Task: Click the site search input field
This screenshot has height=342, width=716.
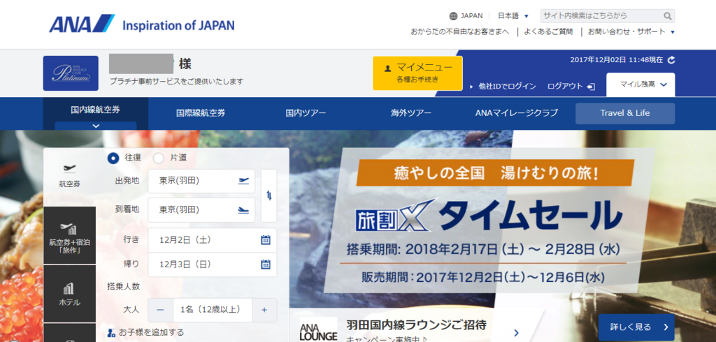Action: tap(601, 16)
